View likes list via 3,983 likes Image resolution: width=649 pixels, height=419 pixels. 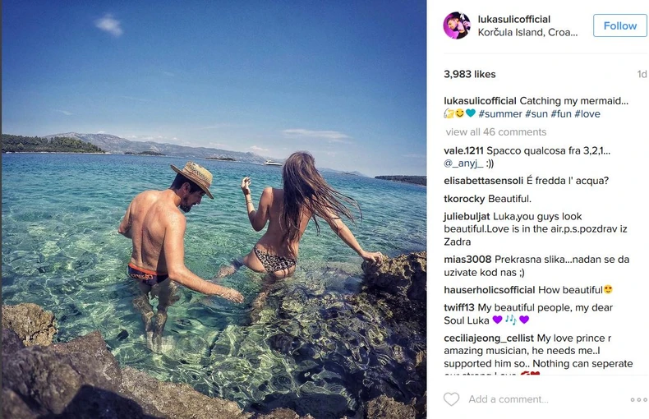coord(470,74)
